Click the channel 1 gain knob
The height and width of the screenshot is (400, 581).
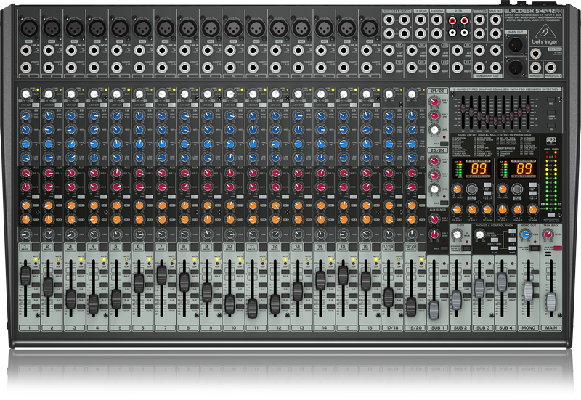pyautogui.click(x=25, y=94)
